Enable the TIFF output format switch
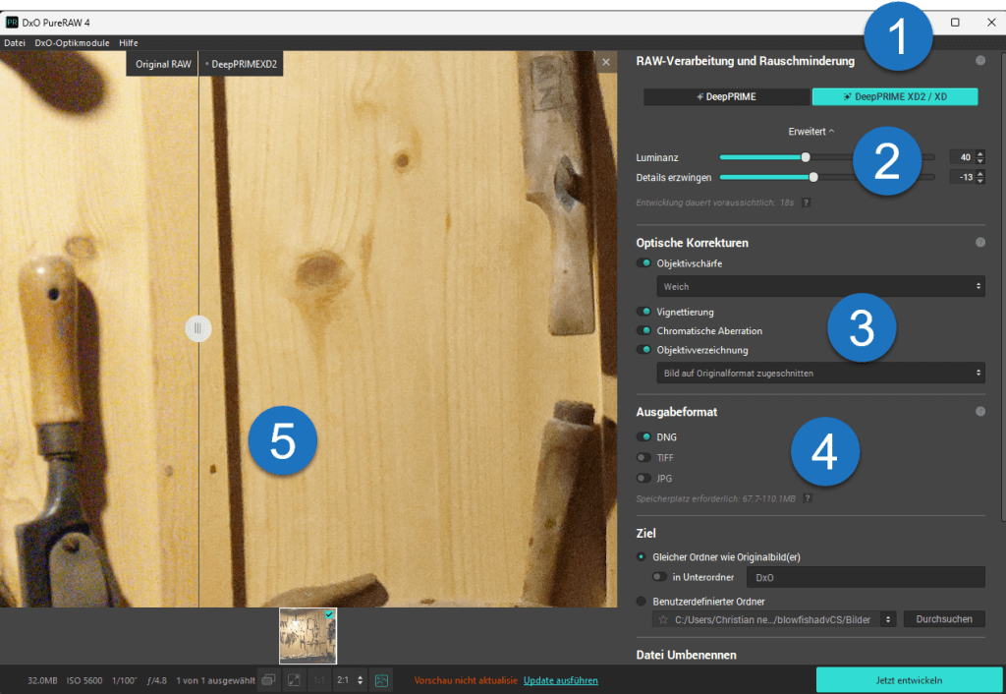This screenshot has height=694, width=1006. [x=643, y=458]
